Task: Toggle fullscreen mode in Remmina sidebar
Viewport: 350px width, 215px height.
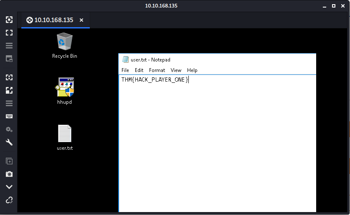Action: pyautogui.click(x=9, y=33)
